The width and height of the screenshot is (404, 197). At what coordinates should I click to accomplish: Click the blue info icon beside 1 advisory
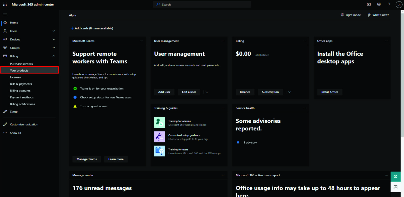238,142
